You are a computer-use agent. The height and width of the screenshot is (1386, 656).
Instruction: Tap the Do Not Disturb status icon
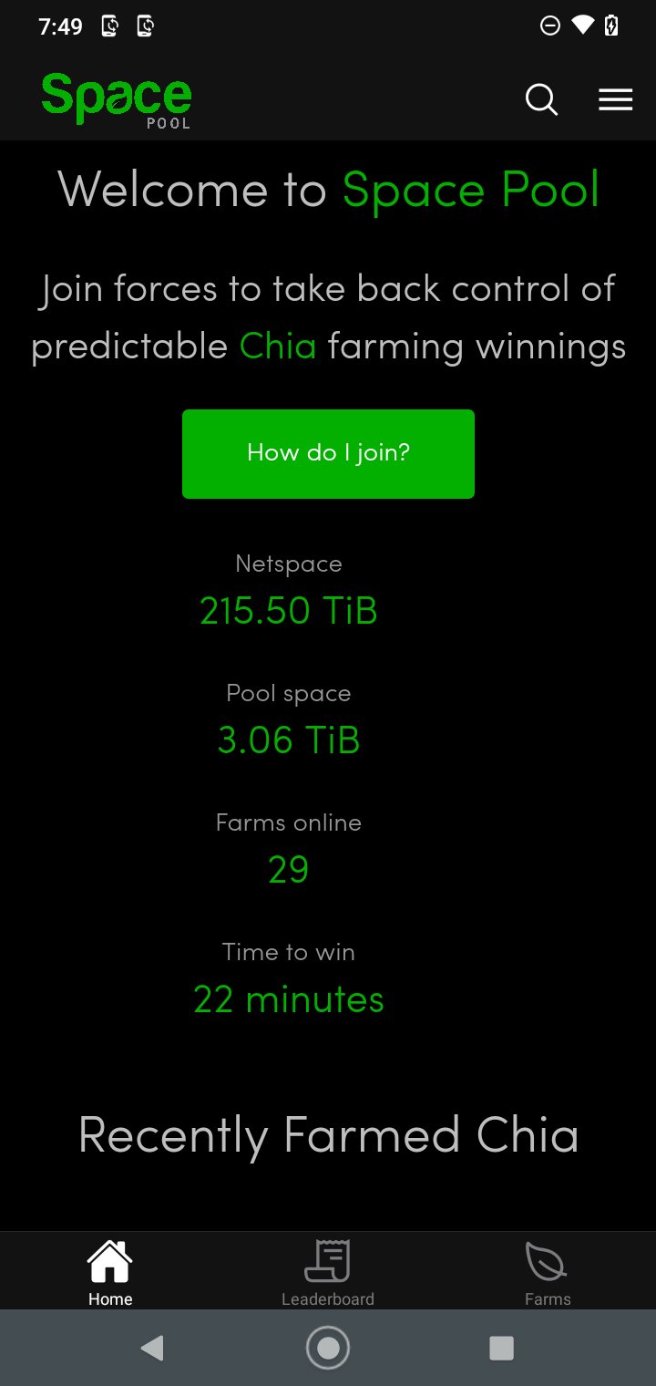point(549,26)
